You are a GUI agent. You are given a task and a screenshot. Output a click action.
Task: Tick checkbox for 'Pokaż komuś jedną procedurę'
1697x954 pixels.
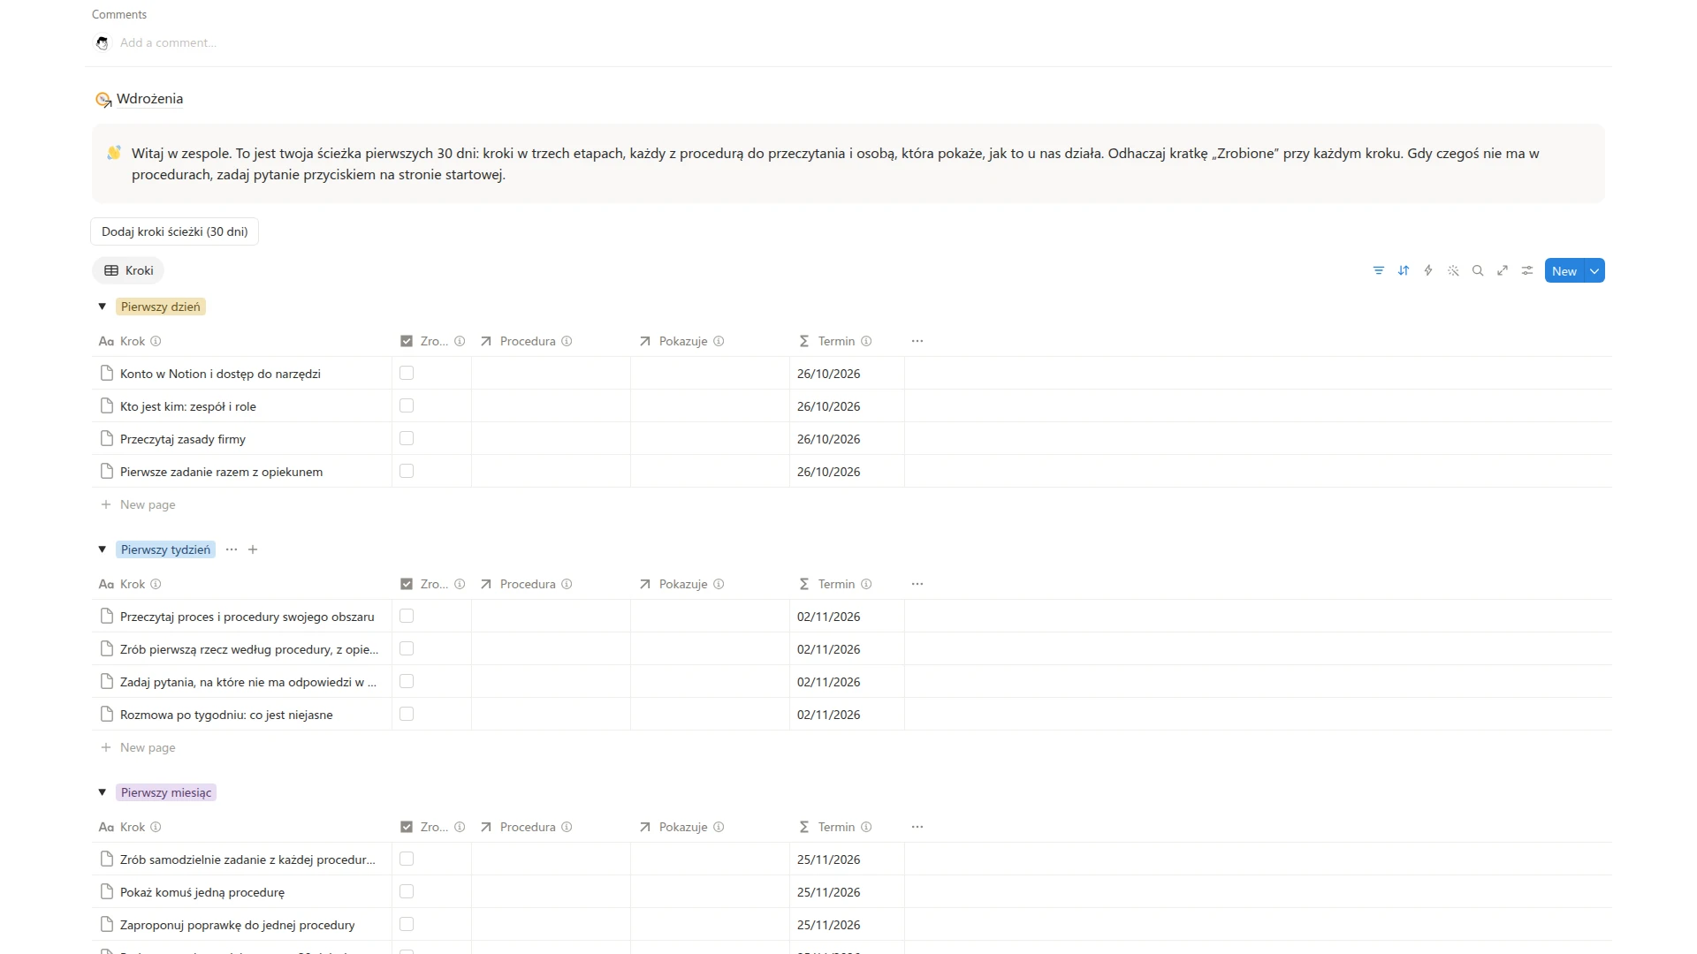coord(407,891)
